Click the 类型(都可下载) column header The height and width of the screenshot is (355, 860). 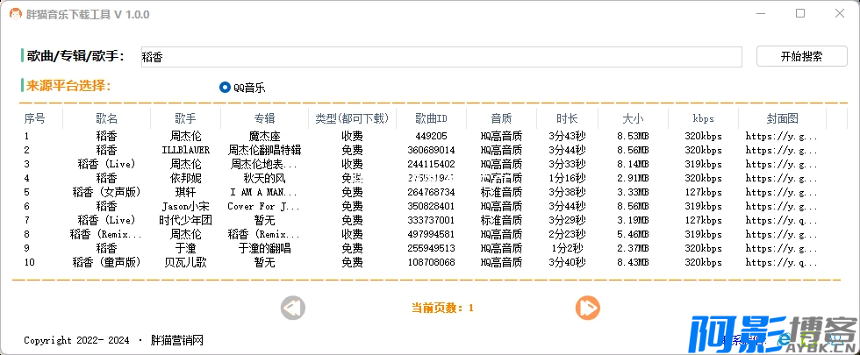tap(352, 118)
